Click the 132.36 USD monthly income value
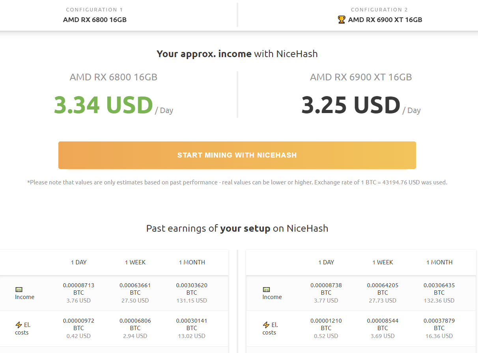Viewport: 478px width, 353px height. [x=439, y=301]
